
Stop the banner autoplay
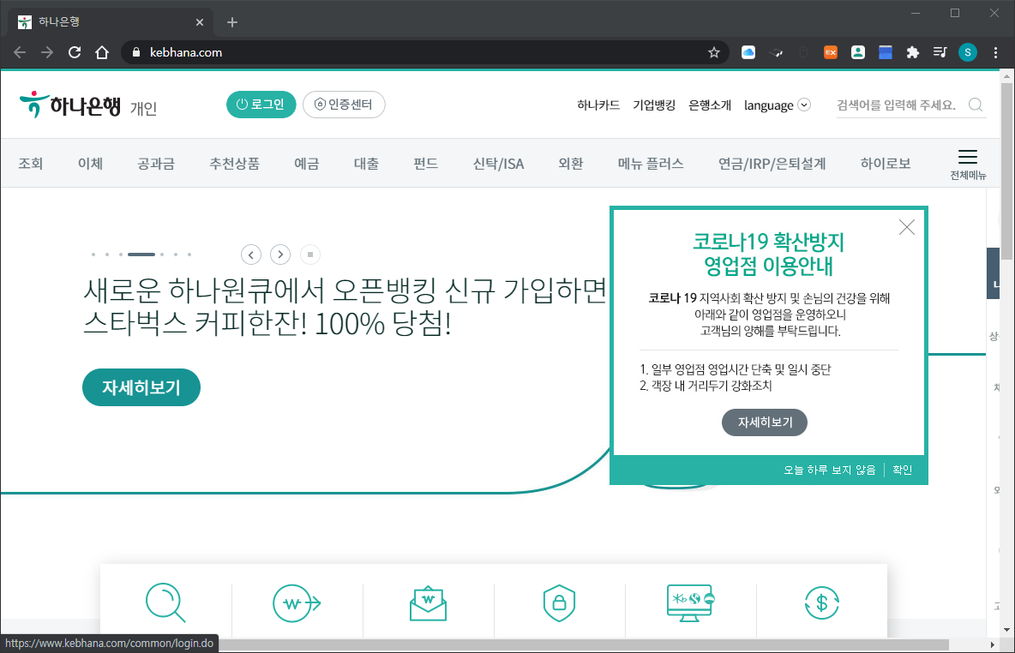click(x=310, y=255)
